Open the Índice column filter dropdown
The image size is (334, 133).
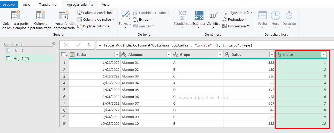click(323, 54)
